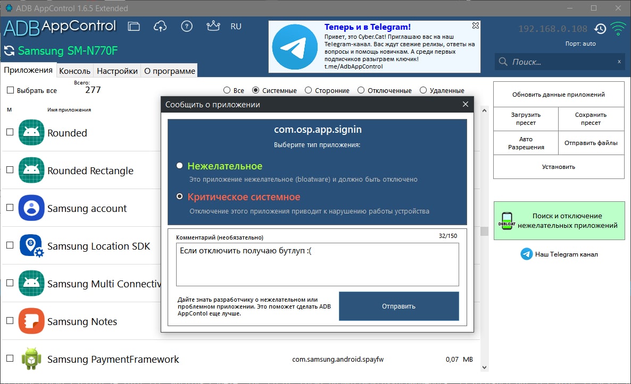Open the О программе tab
This screenshot has width=631, height=384.
(x=169, y=71)
